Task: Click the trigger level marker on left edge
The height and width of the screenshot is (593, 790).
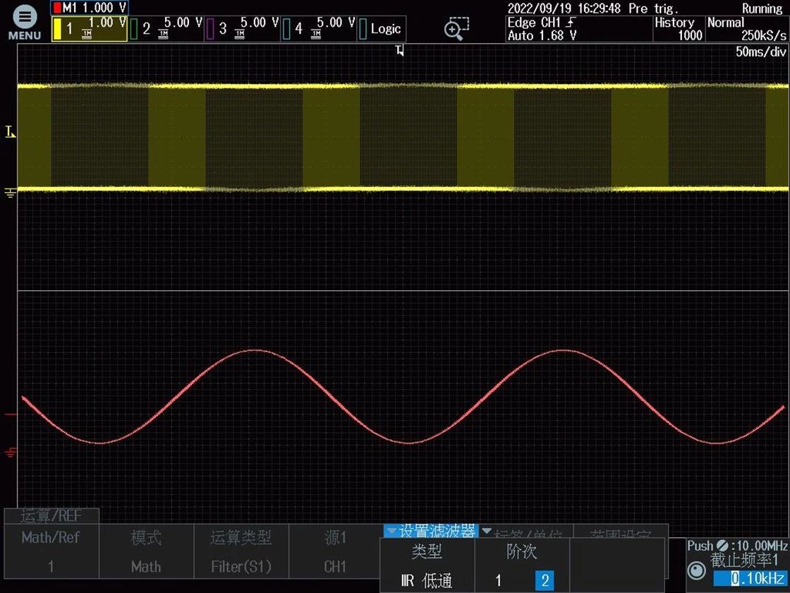Action: coord(10,131)
